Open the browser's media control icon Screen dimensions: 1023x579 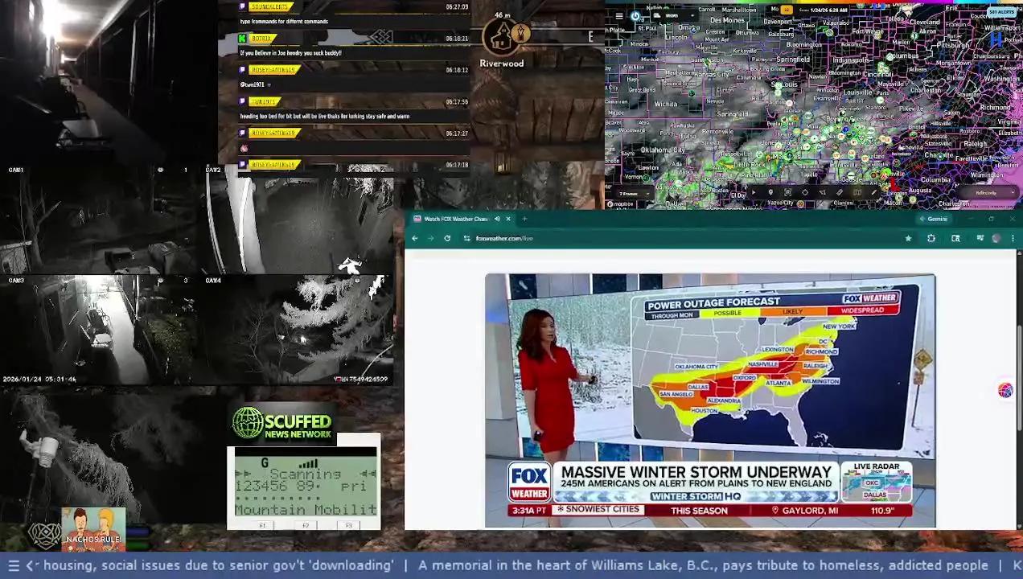(980, 237)
